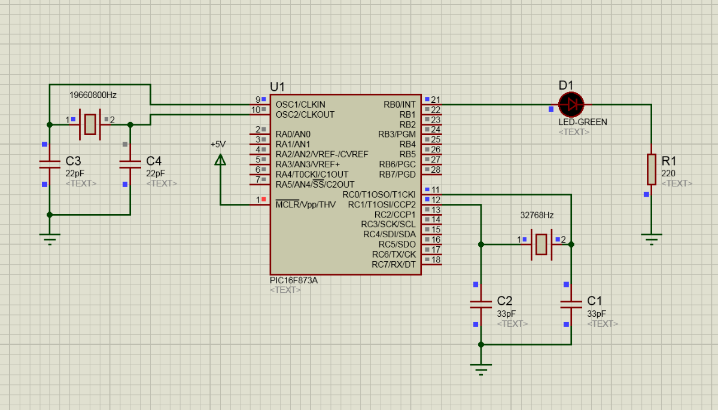Screen dimensions: 718x410
Task: Click the <TEXT> placeholder under PIC16F873A
Action: tap(285, 290)
